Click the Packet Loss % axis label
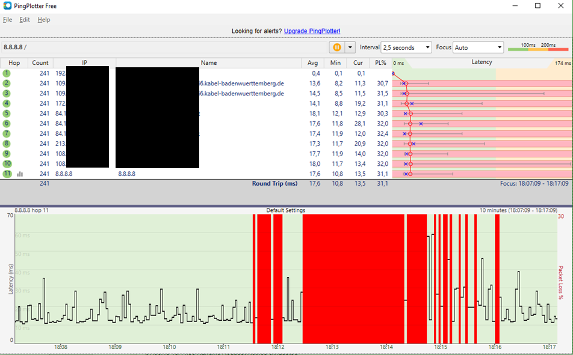This screenshot has height=355, width=573. coord(561,282)
